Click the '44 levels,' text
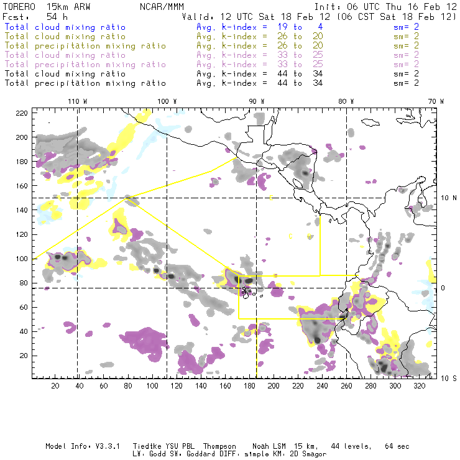This screenshot has height=460, width=460. [351, 446]
